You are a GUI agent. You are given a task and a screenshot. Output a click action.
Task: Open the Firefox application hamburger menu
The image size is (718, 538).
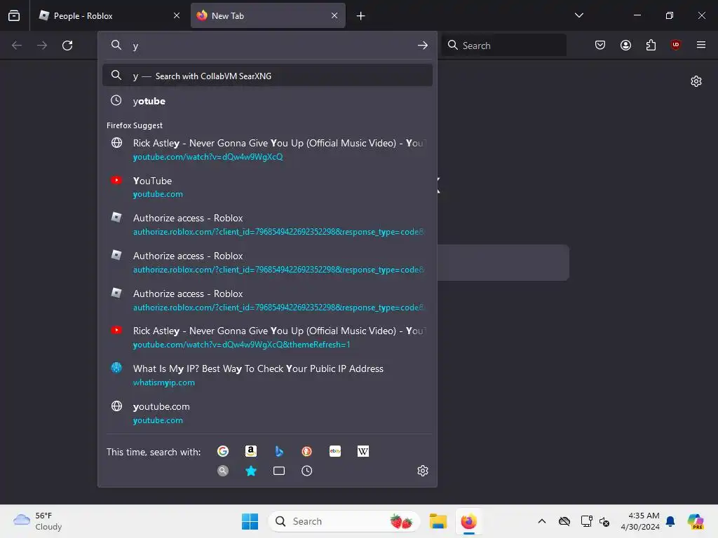coord(701,45)
